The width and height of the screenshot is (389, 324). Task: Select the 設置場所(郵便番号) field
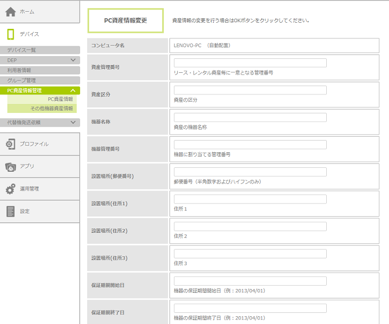(x=250, y=172)
